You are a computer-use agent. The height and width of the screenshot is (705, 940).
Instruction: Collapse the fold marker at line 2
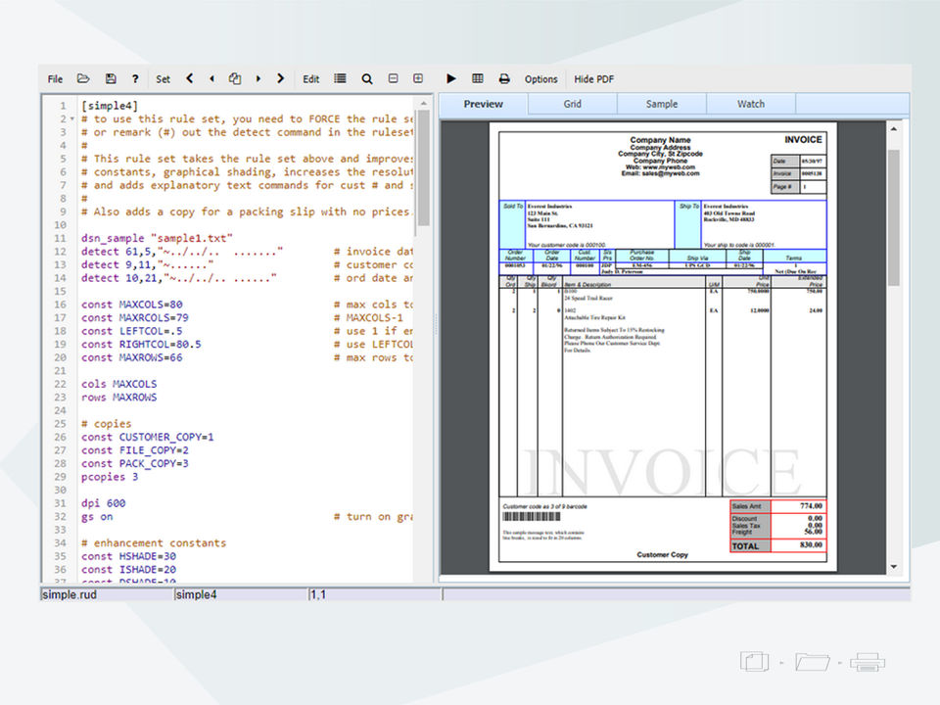coord(72,119)
